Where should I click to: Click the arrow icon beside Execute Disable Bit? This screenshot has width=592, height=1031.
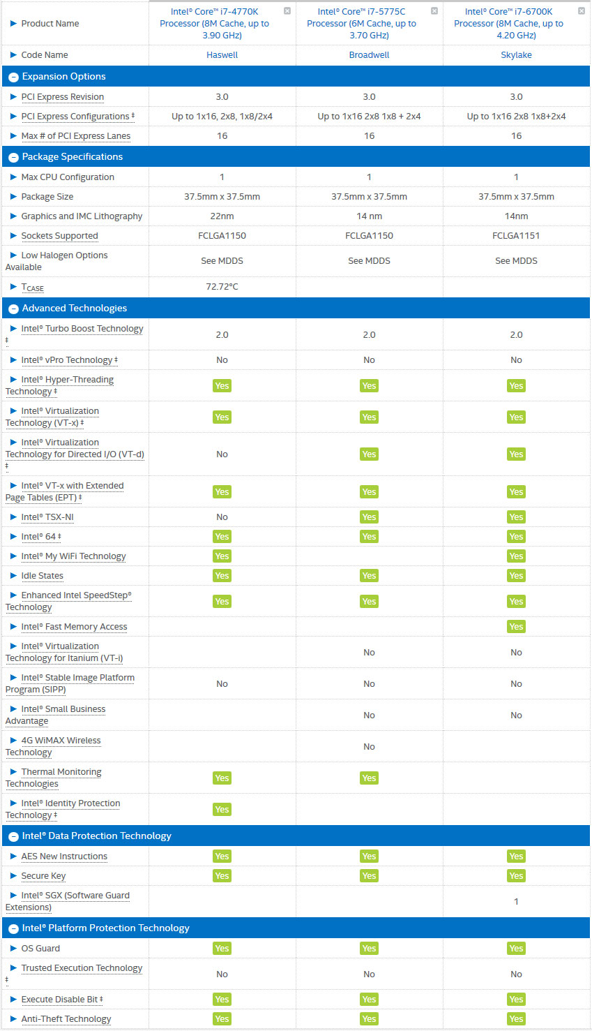point(13,1000)
